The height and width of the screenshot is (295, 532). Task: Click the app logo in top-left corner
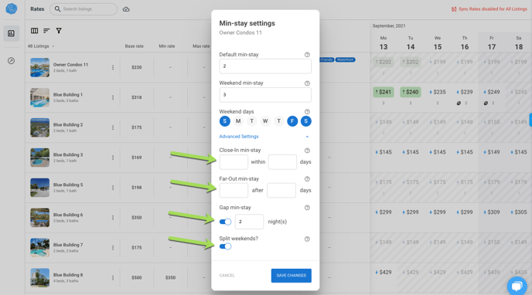[x=11, y=8]
